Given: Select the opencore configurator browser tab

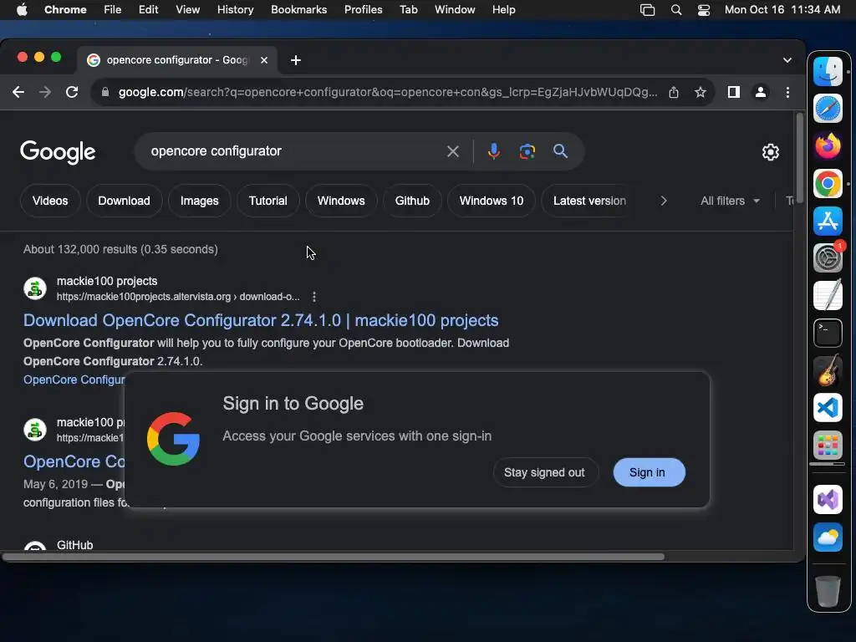Looking at the screenshot, I should [177, 60].
